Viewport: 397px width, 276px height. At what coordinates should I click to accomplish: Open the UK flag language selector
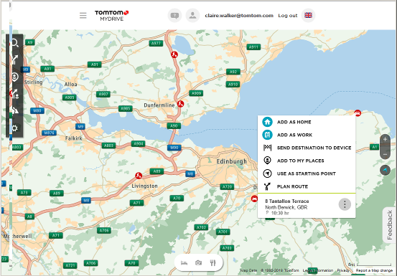point(308,16)
